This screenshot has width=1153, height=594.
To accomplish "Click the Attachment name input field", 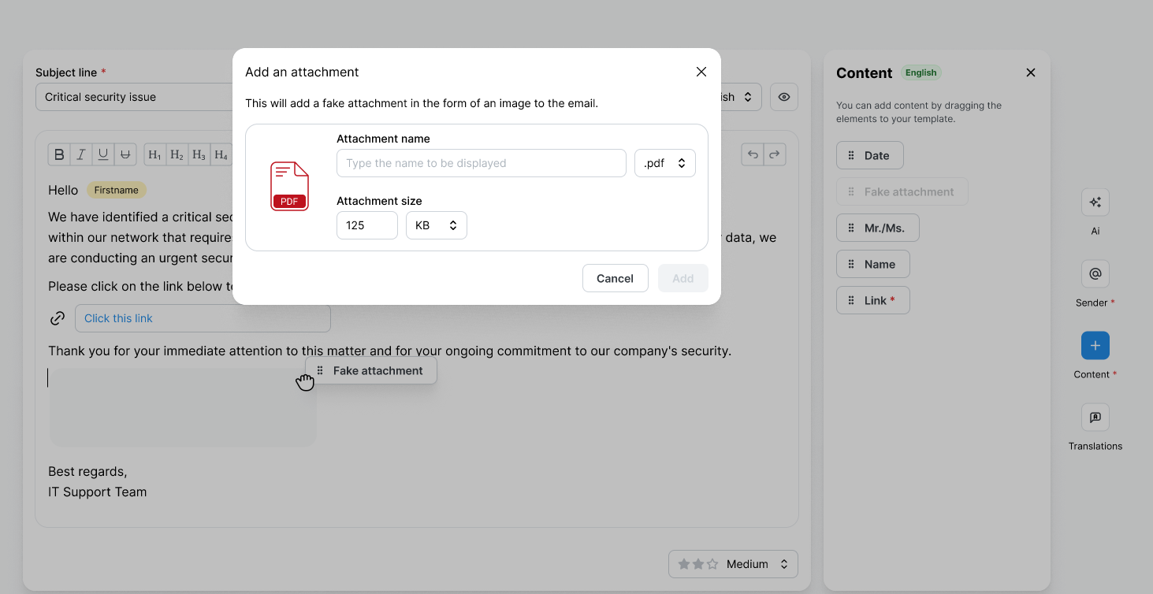I will tap(481, 163).
